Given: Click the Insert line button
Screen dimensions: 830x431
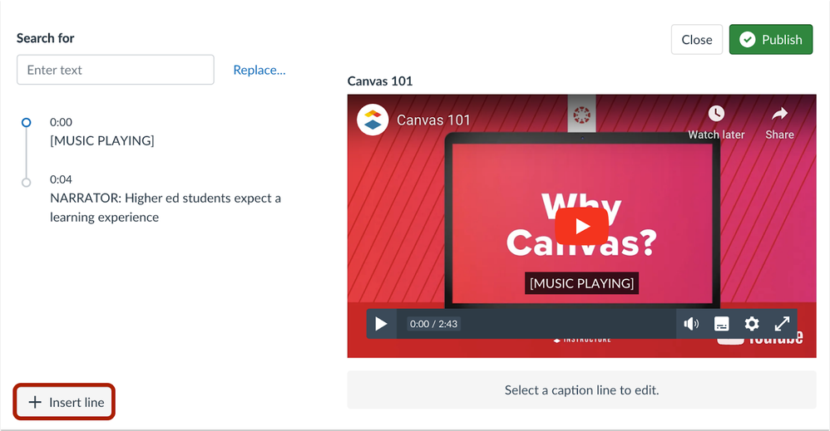Looking at the screenshot, I should coord(64,402).
